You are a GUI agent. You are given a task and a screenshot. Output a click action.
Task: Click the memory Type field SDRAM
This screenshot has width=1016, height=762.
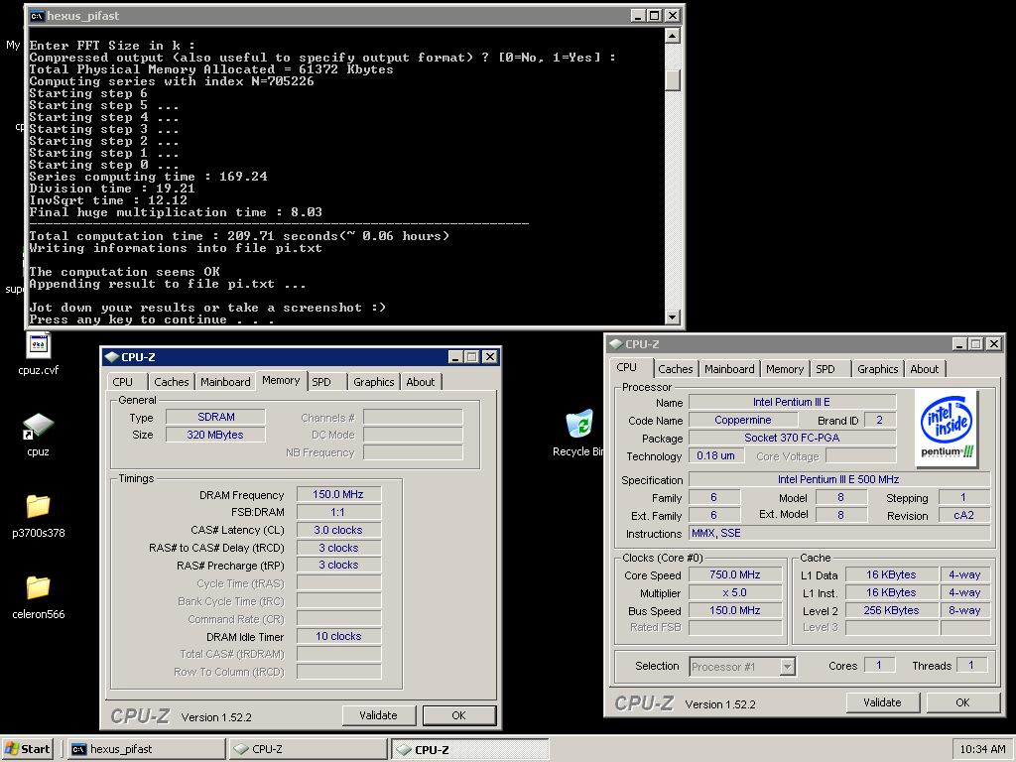(x=215, y=417)
